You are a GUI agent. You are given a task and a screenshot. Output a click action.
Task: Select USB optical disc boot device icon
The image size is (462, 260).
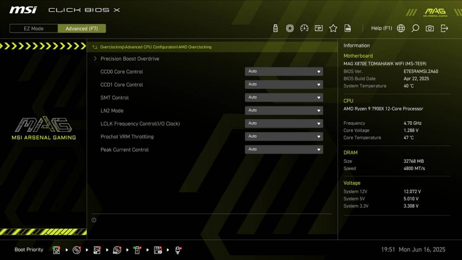tap(117, 250)
